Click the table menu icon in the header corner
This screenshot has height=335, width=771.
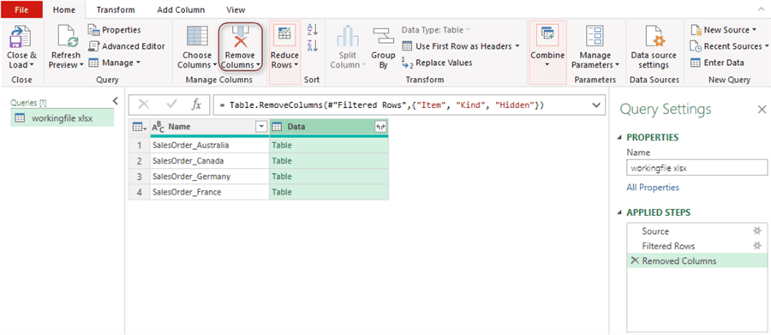click(139, 127)
